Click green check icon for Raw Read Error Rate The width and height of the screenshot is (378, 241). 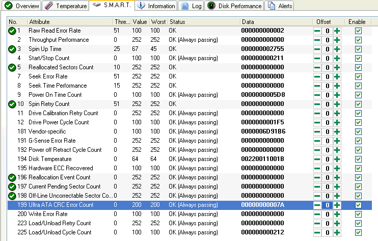[x=12, y=31]
